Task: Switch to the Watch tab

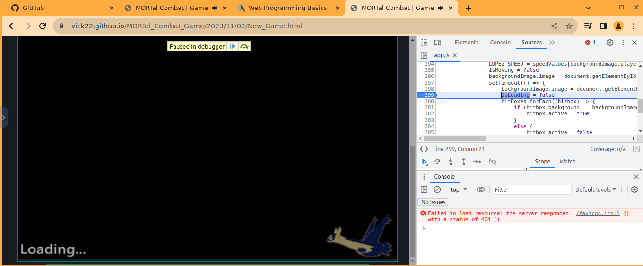Action: (x=567, y=162)
